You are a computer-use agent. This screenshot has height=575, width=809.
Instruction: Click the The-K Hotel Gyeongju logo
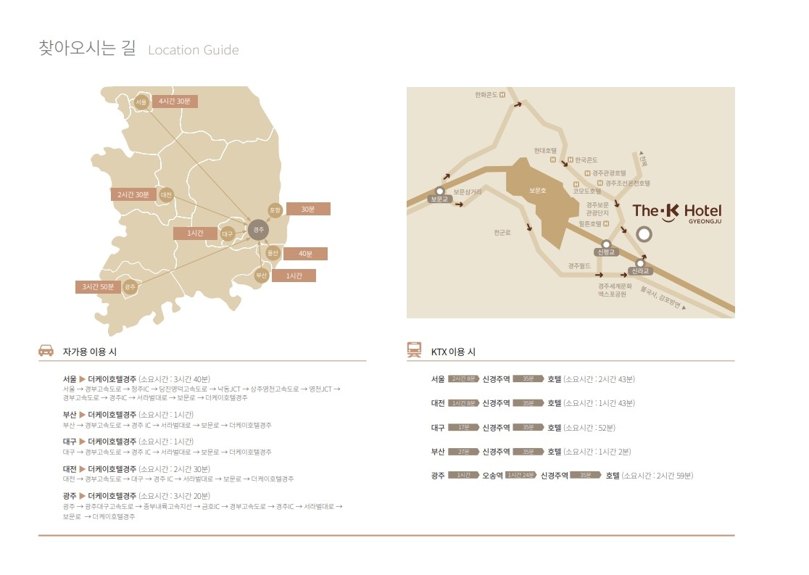pos(676,211)
